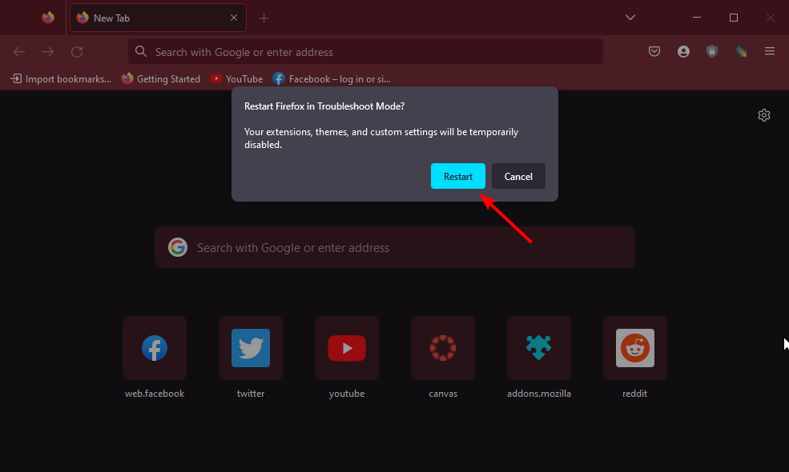
Task: Open the Firefox View icon
Action: (x=48, y=18)
